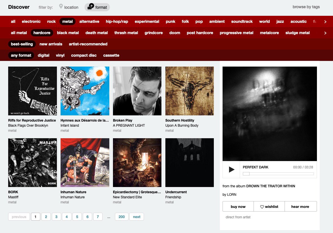Open Mastiff BORK album cover
This screenshot has height=233, width=333.
(32, 163)
